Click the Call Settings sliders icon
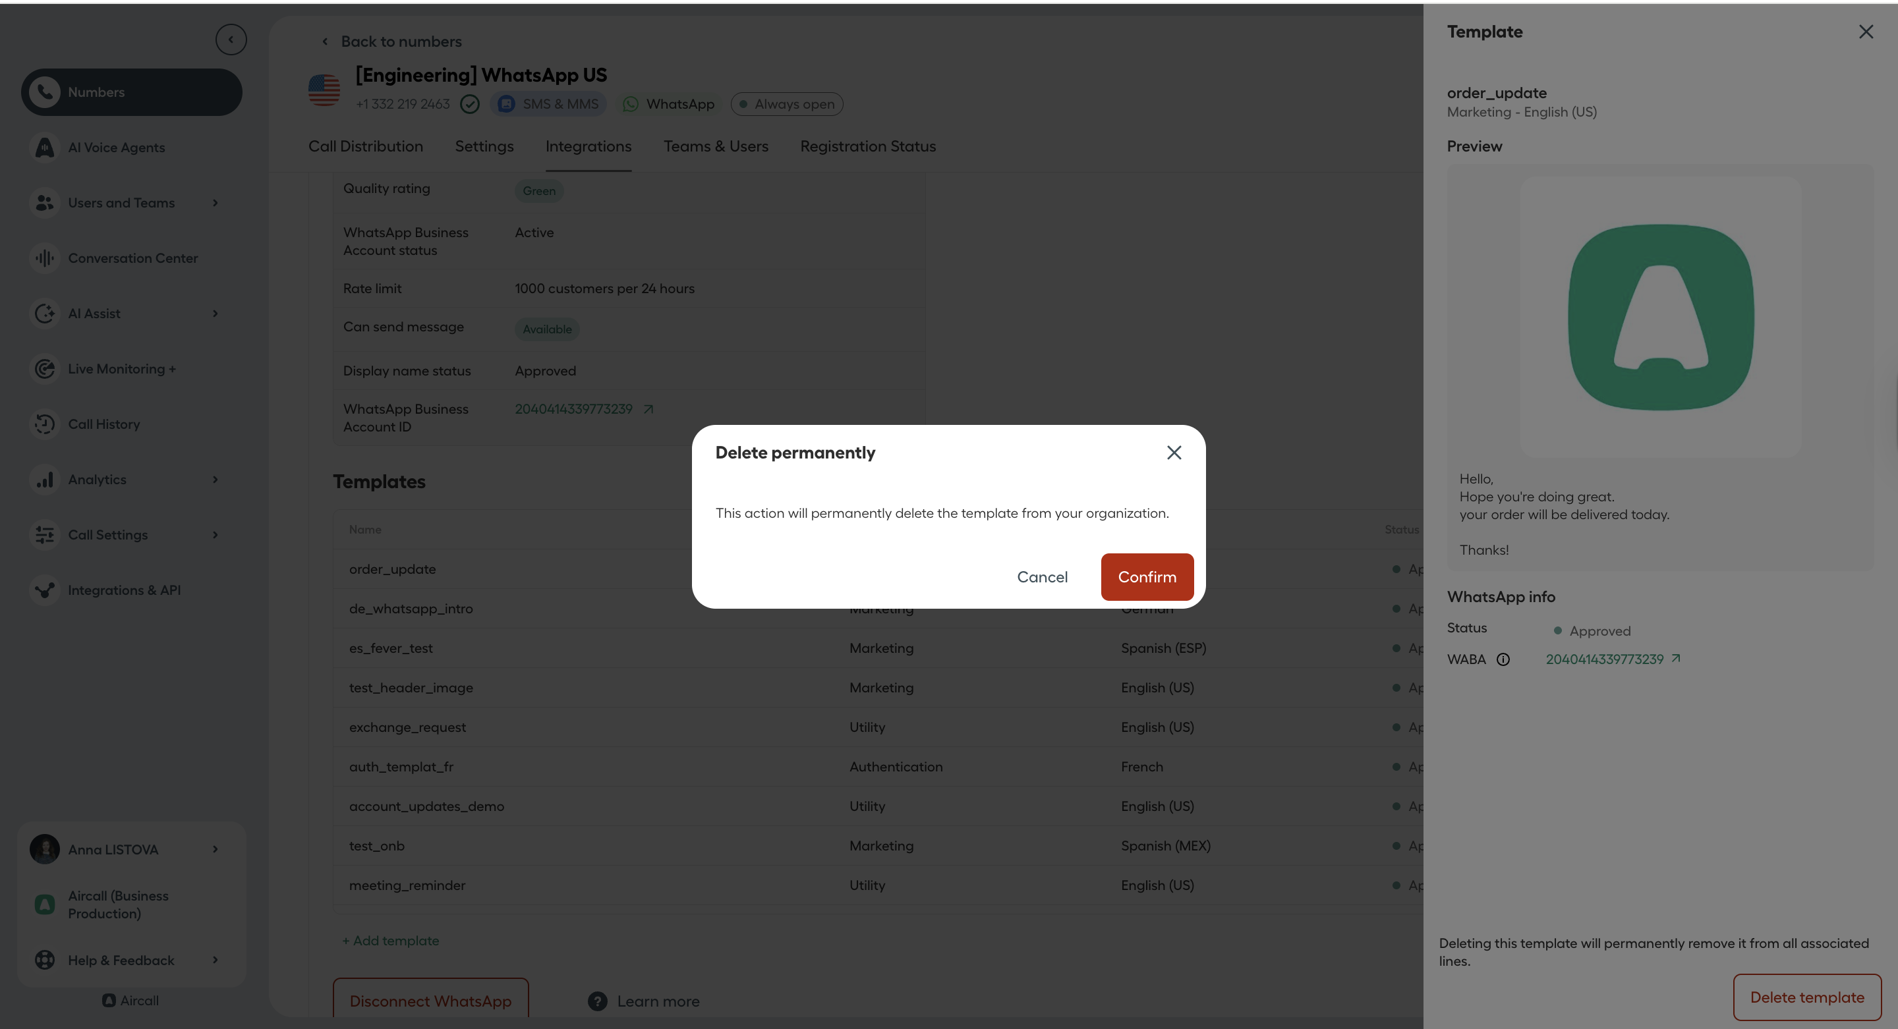 [x=45, y=535]
